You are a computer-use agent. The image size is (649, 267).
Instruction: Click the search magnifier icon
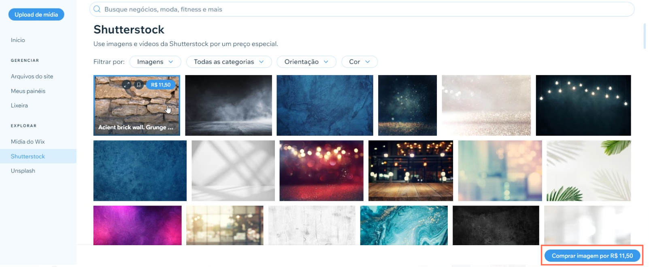click(97, 9)
